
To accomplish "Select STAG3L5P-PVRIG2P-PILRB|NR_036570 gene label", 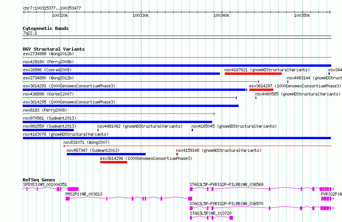I will point(226,204).
